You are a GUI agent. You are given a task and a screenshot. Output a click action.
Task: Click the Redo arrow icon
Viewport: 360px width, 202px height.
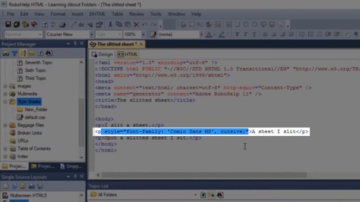[x=154, y=24]
